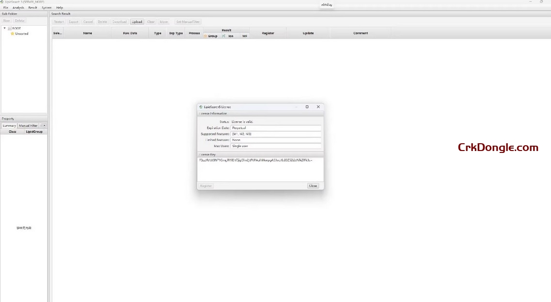Image resolution: width=551 pixels, height=302 pixels.
Task: Open the System menu
Action: 46,7
